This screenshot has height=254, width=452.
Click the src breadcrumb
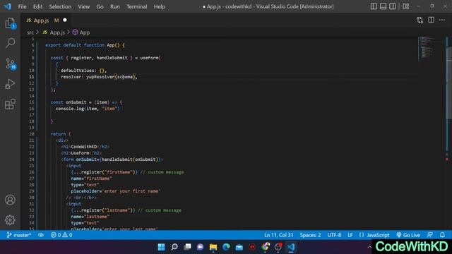pos(30,32)
